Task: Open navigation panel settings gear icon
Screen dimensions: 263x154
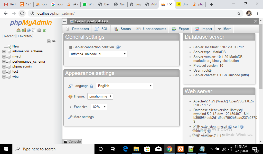Action: 39,30
